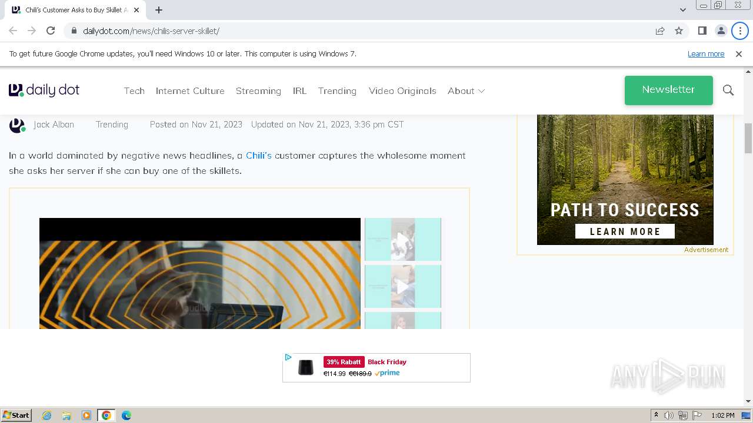
Task: Open the Chrome side panel icon
Action: pyautogui.click(x=702, y=31)
